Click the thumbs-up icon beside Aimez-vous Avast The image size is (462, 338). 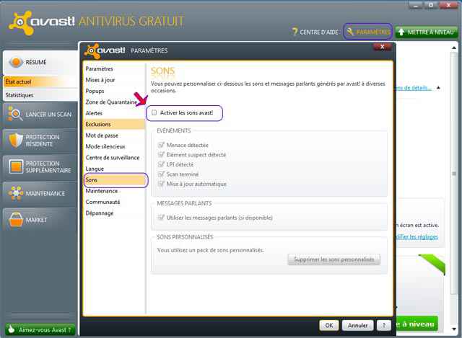coord(12,329)
